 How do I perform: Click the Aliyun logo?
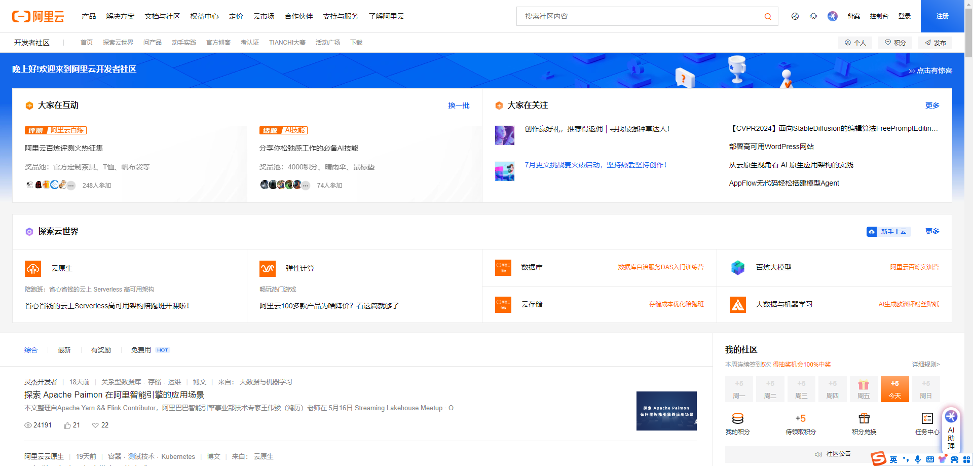point(38,16)
